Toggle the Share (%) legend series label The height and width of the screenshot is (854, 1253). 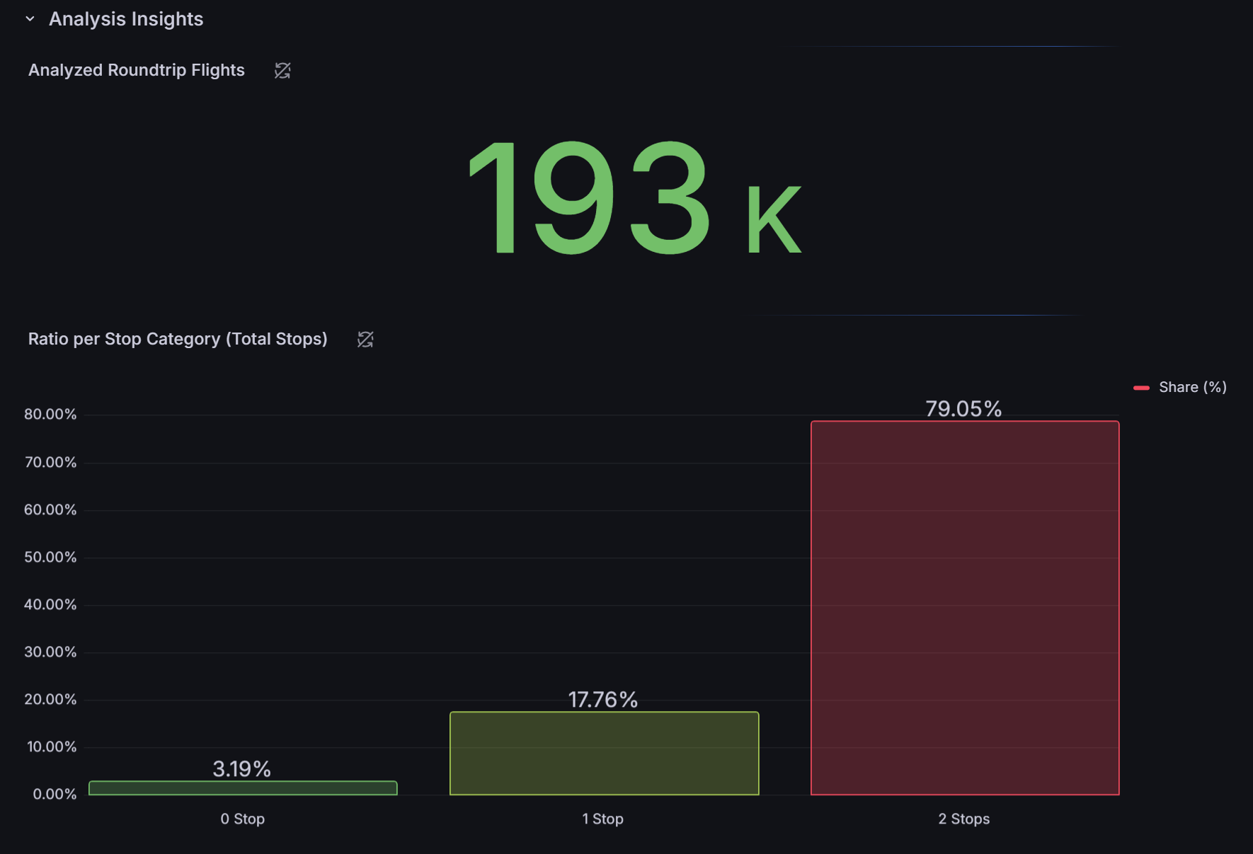[x=1192, y=387]
